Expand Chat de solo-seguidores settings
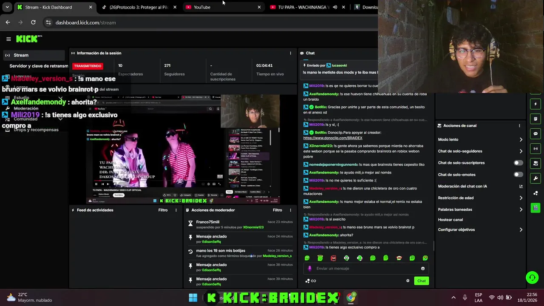Viewport: 544px width, 306px height. [x=521, y=151]
